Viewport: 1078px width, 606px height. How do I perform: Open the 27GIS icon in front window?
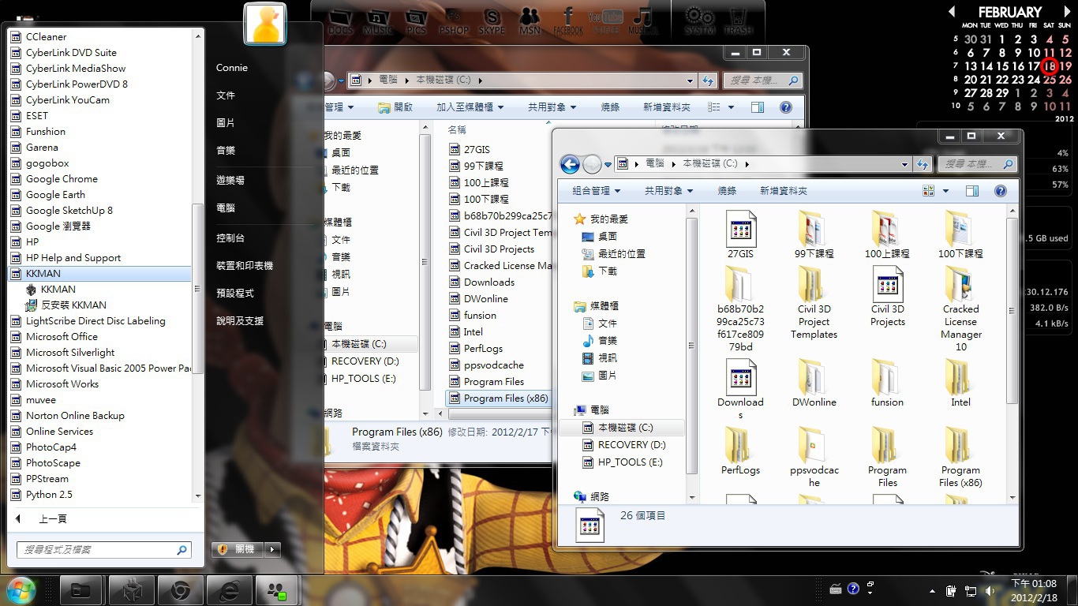point(740,235)
